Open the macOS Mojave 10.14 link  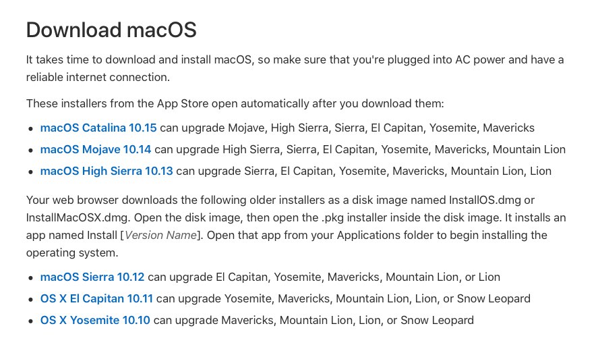96,150
